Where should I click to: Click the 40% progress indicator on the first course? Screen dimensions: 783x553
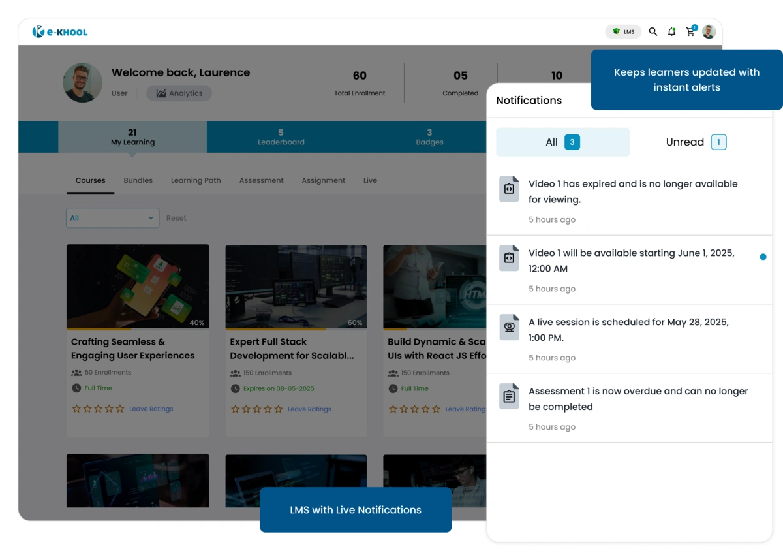point(196,323)
